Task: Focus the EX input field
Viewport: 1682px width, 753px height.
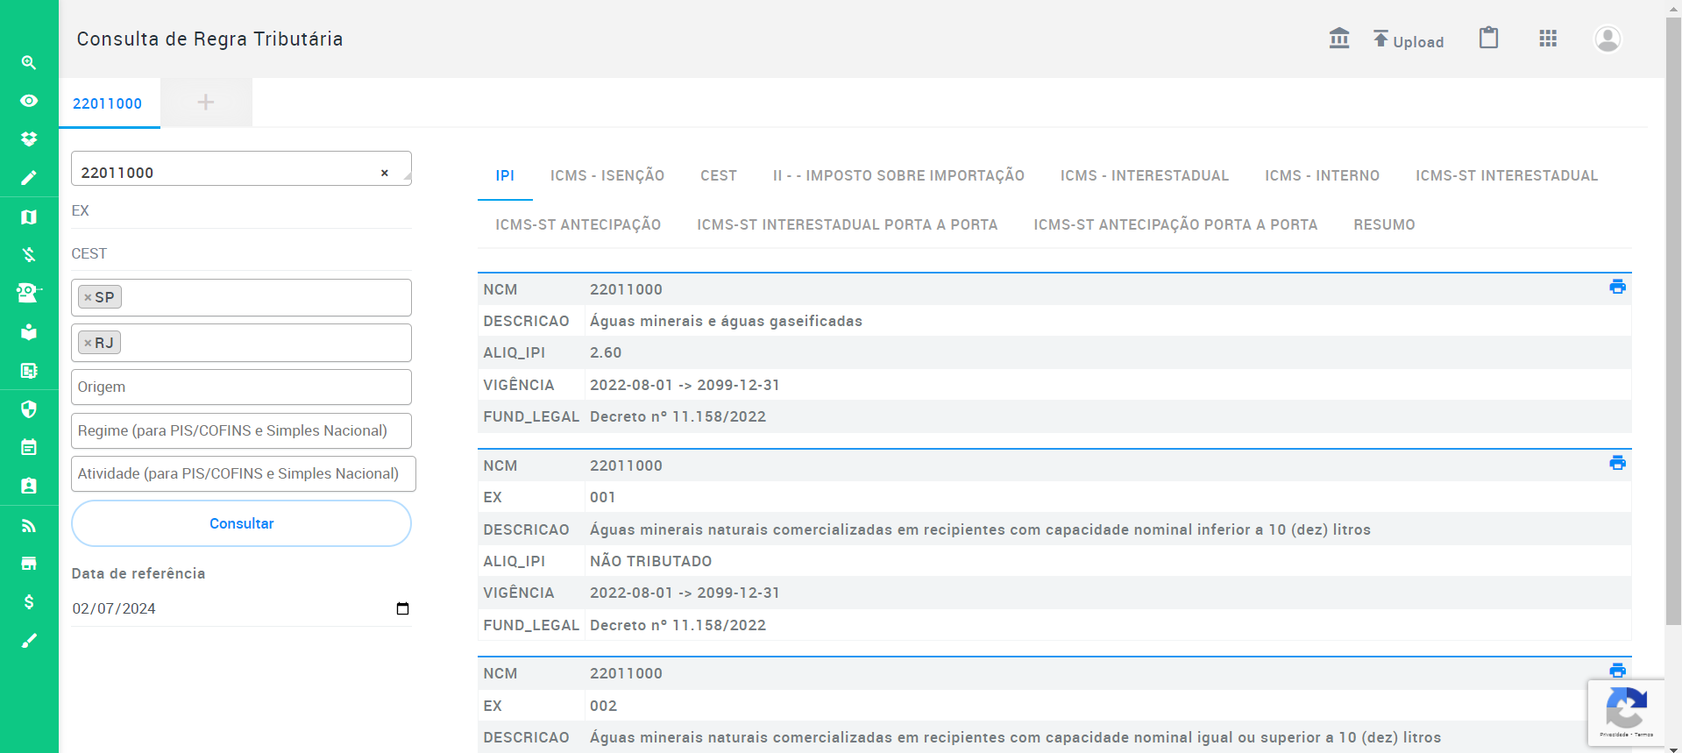Action: point(241,210)
